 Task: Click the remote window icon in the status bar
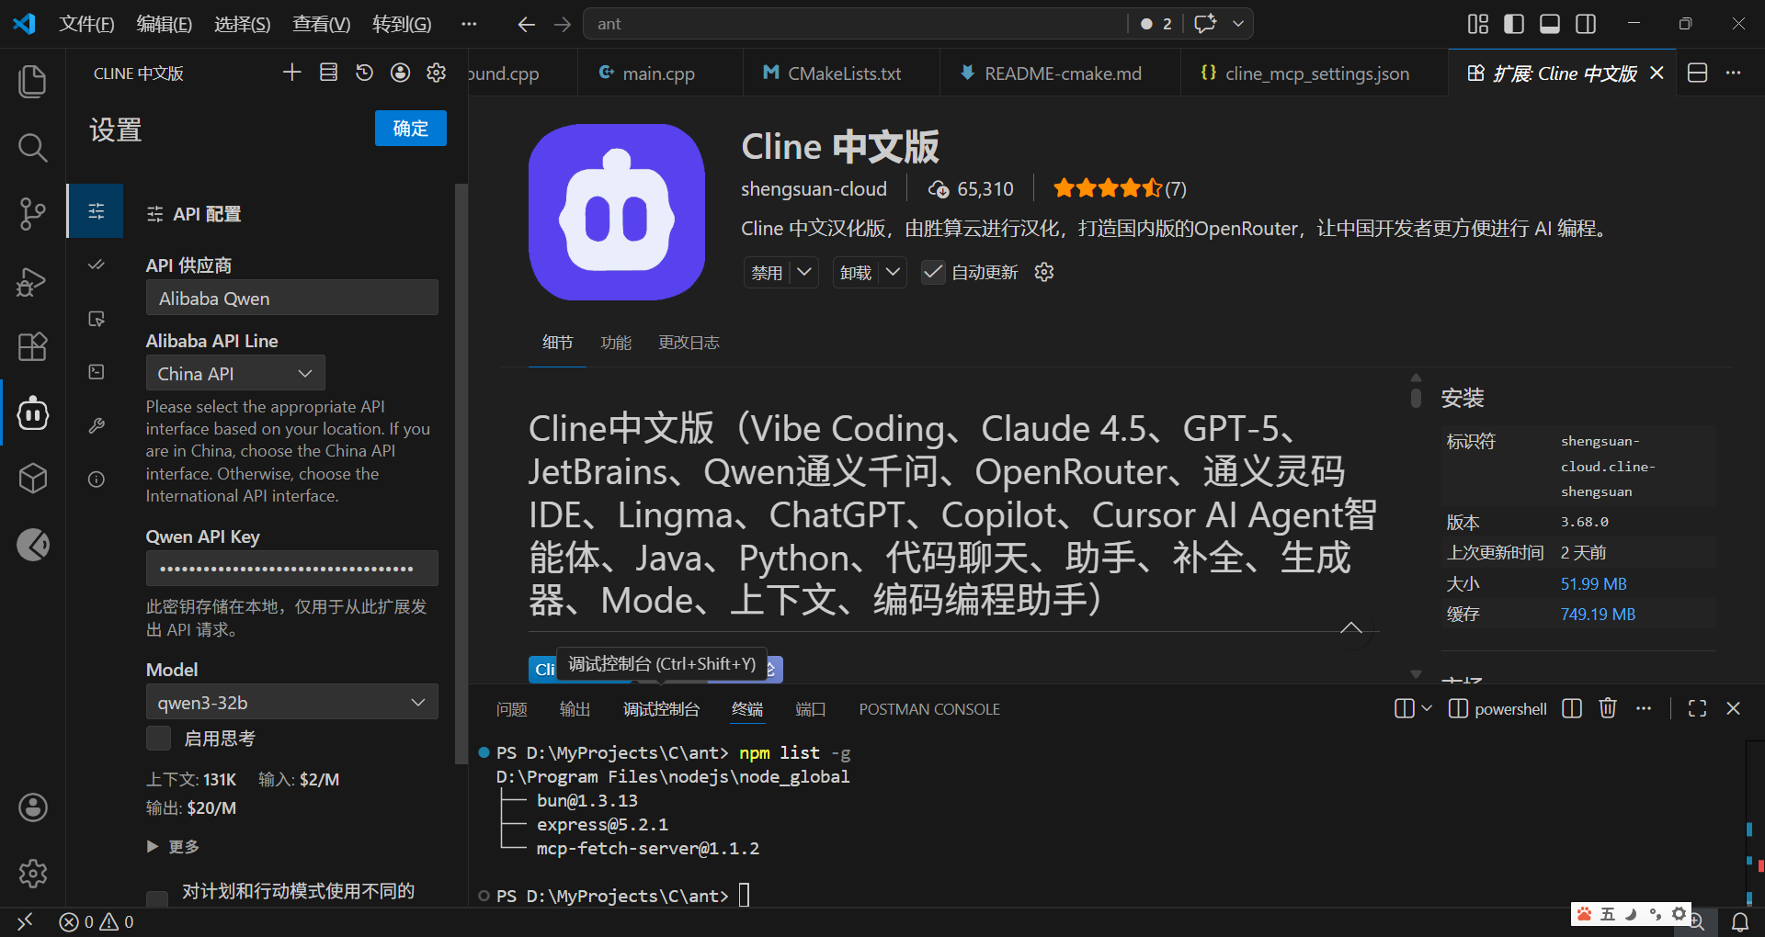(x=25, y=922)
